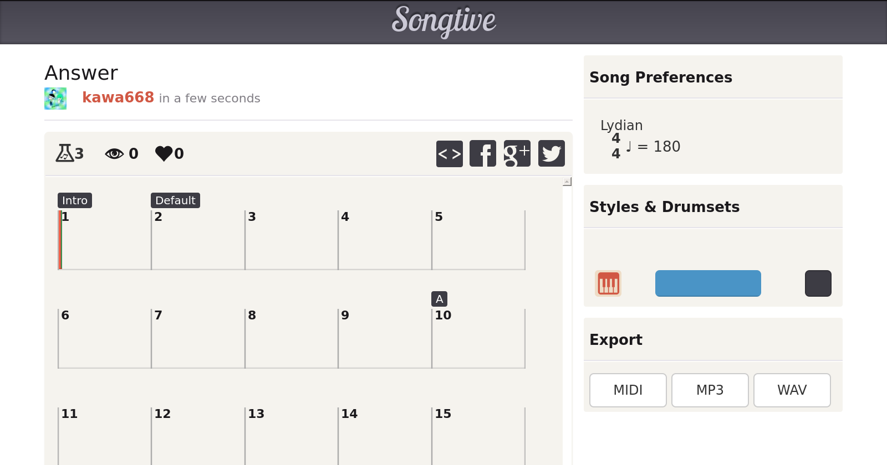Select the Default section marker
887x465 pixels.
(x=175, y=200)
